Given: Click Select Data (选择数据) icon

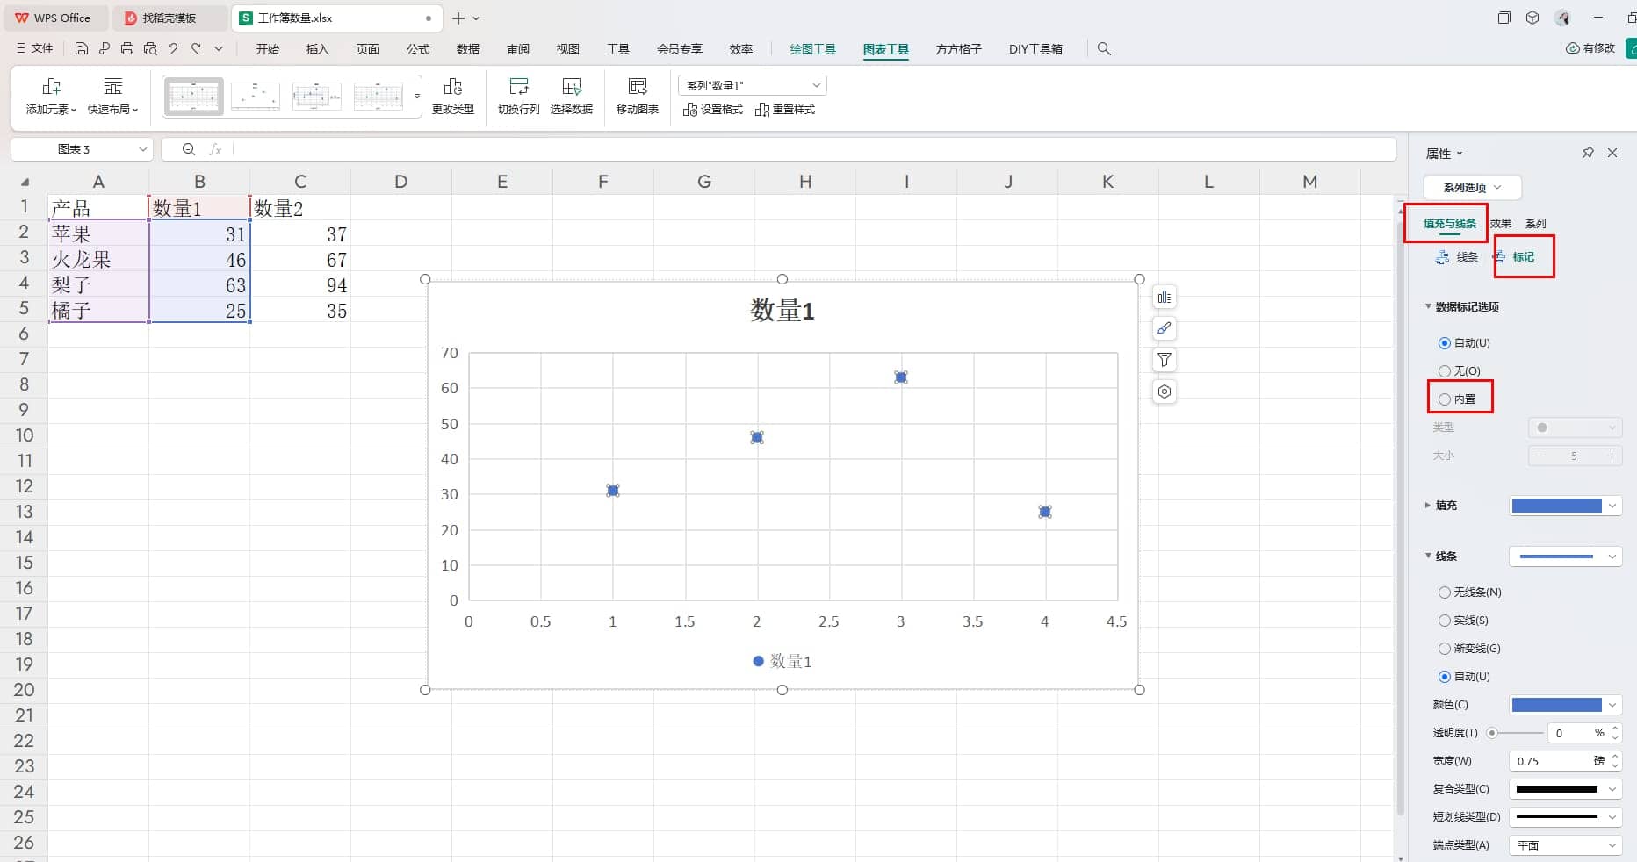Looking at the screenshot, I should (572, 97).
